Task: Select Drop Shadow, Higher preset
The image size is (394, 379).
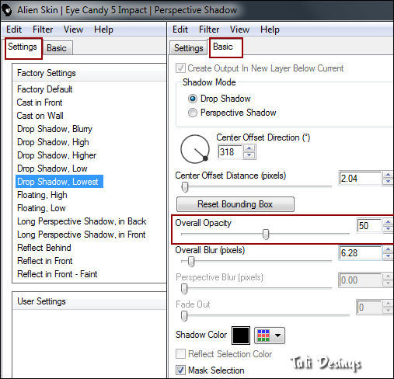Action: [x=57, y=155]
